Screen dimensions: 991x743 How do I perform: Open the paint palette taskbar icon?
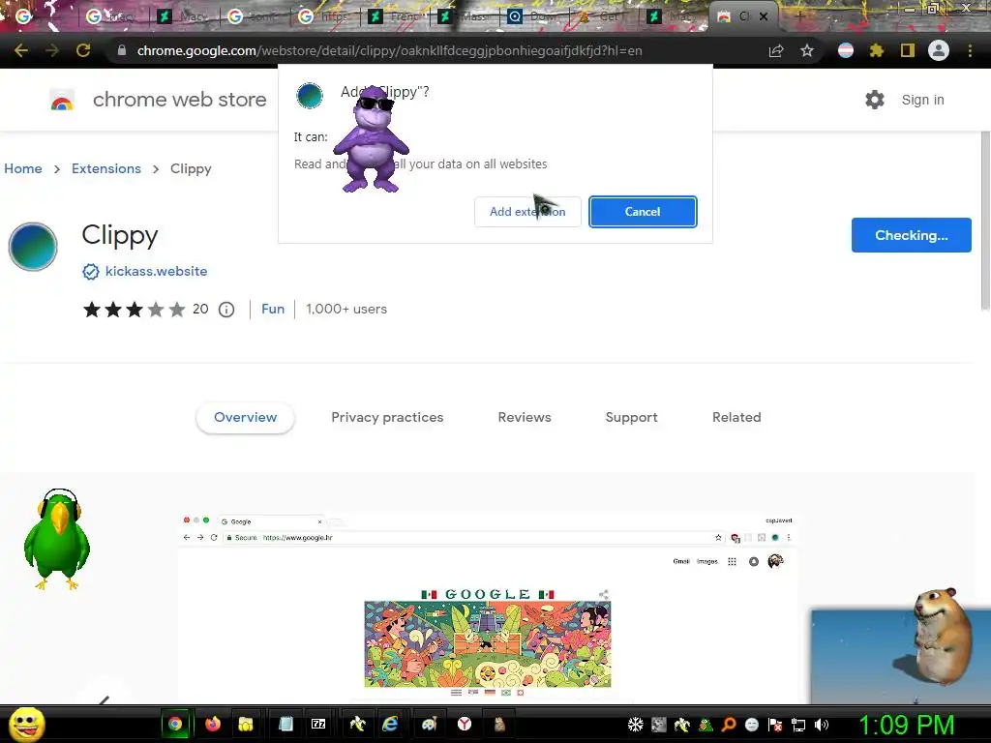pos(429,724)
